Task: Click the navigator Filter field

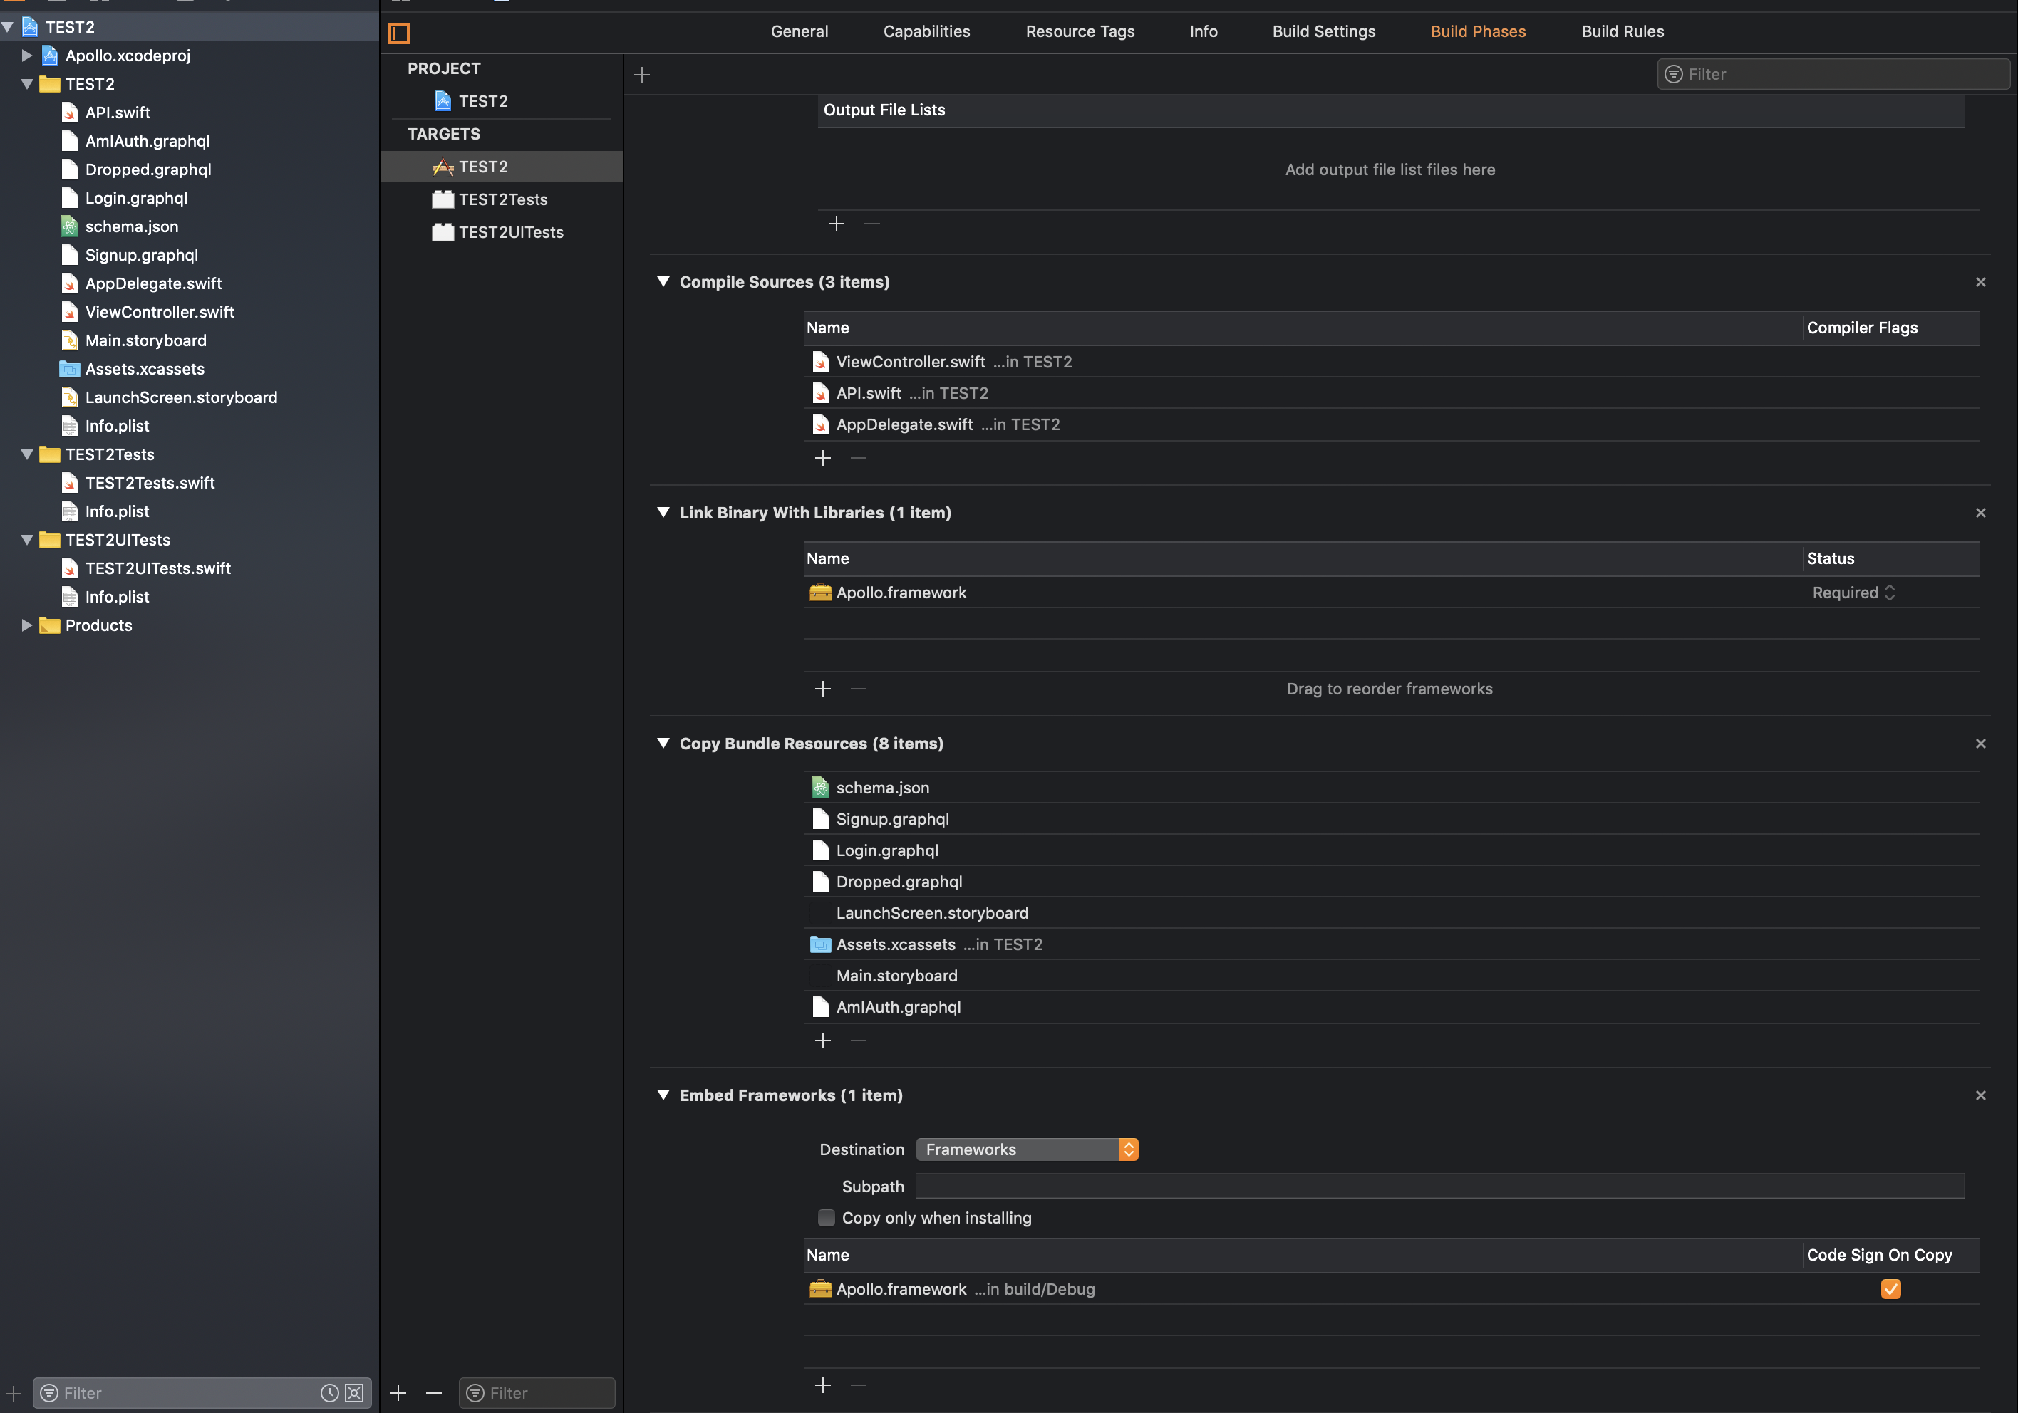Action: pos(202,1393)
